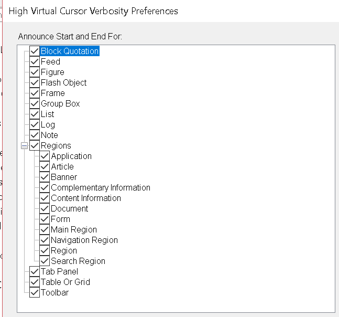Uncheck the Form checkbox
339x317 pixels.
[45, 219]
